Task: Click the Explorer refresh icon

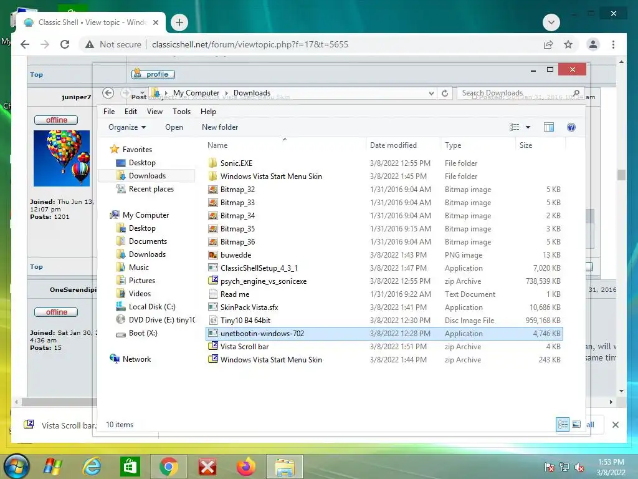Action: [x=445, y=94]
